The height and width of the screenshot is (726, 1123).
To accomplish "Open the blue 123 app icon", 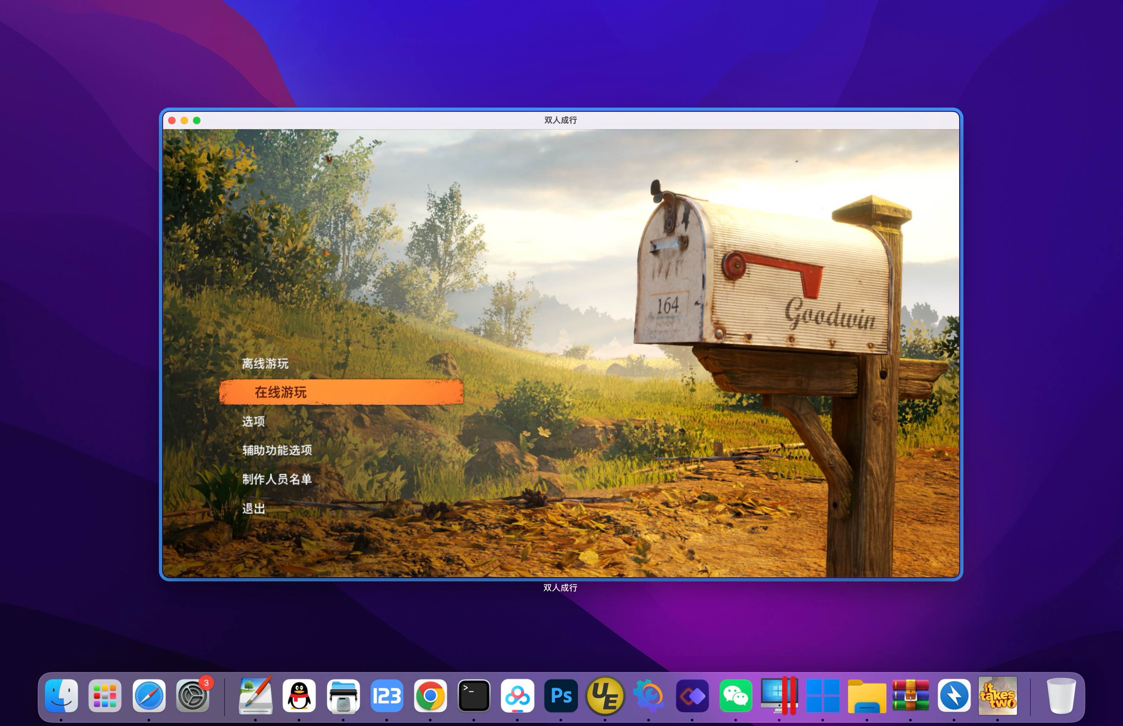I will pyautogui.click(x=386, y=695).
